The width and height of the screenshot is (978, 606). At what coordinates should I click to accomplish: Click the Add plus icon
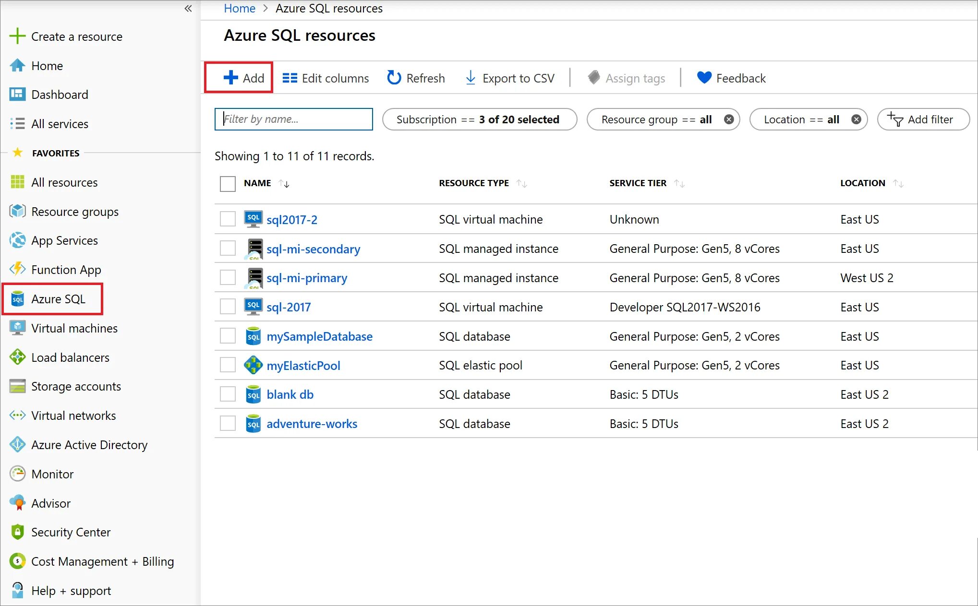[230, 78]
